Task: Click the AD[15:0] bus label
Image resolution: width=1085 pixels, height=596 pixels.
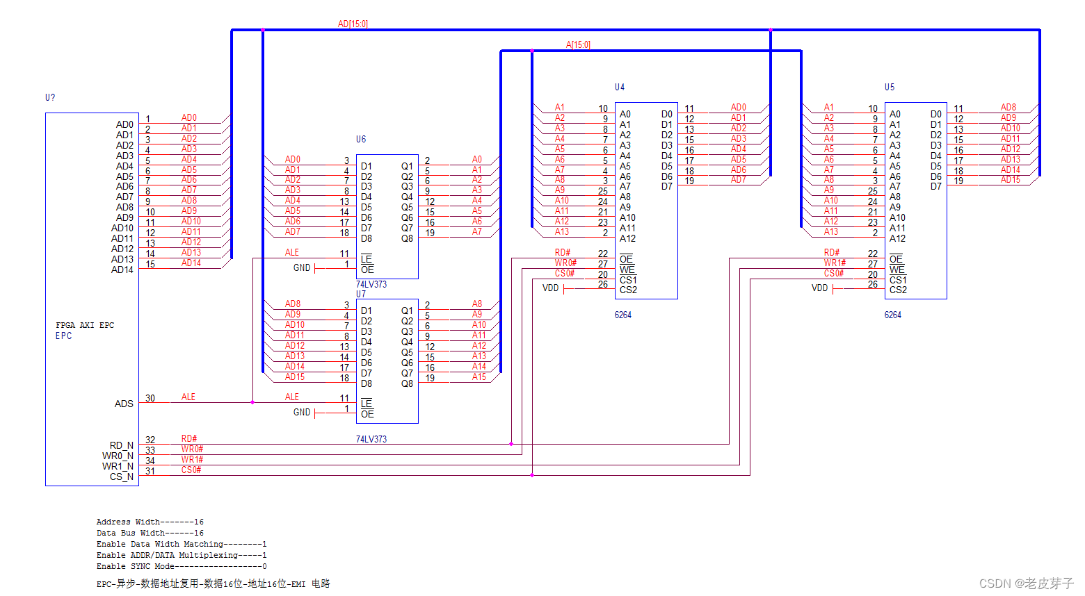Action: (x=353, y=24)
